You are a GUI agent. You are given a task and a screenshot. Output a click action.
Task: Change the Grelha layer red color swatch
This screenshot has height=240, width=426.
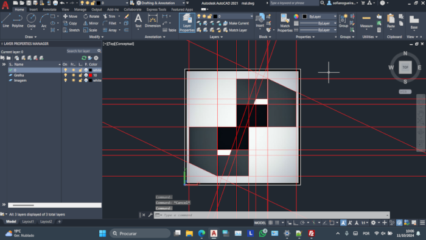tap(91, 76)
